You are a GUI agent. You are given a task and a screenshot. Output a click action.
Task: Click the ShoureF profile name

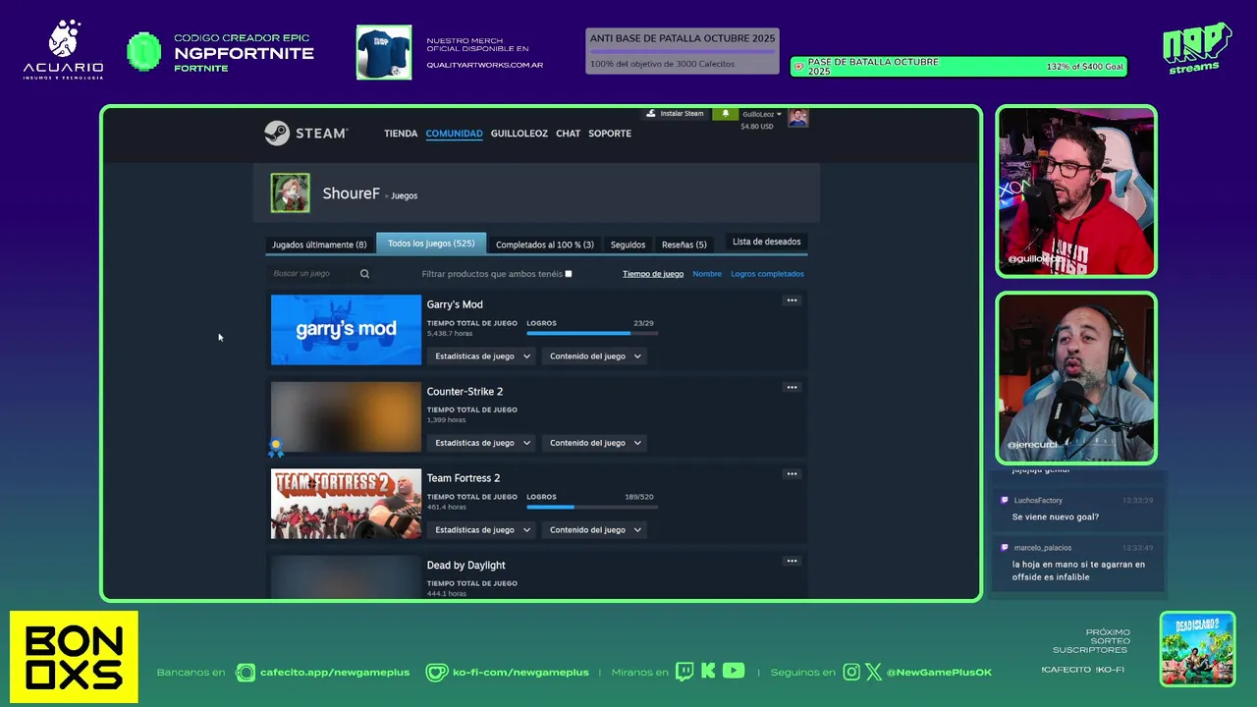(351, 193)
